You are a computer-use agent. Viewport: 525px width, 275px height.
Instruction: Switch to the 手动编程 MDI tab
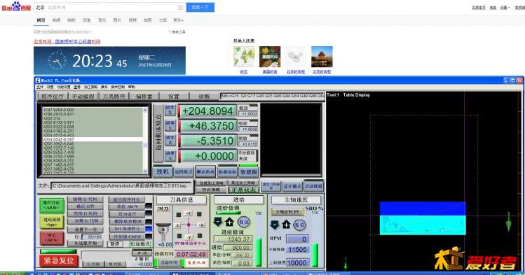tap(83, 97)
